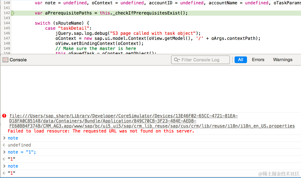Focus the Filter Console Log field
Image resolution: width=301 pixels, height=178 pixels.
coord(200,60)
